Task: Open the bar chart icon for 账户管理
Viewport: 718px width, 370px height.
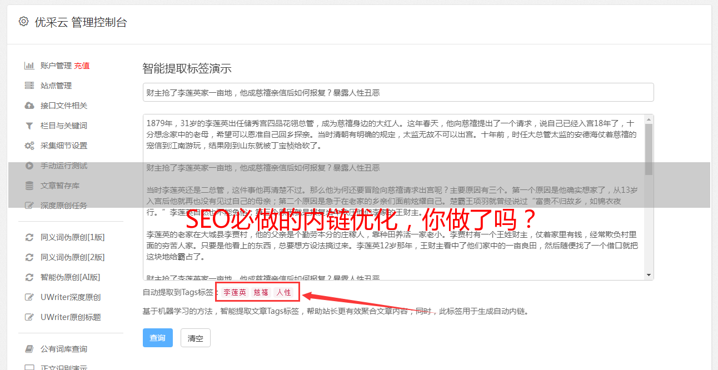Action: click(x=29, y=66)
